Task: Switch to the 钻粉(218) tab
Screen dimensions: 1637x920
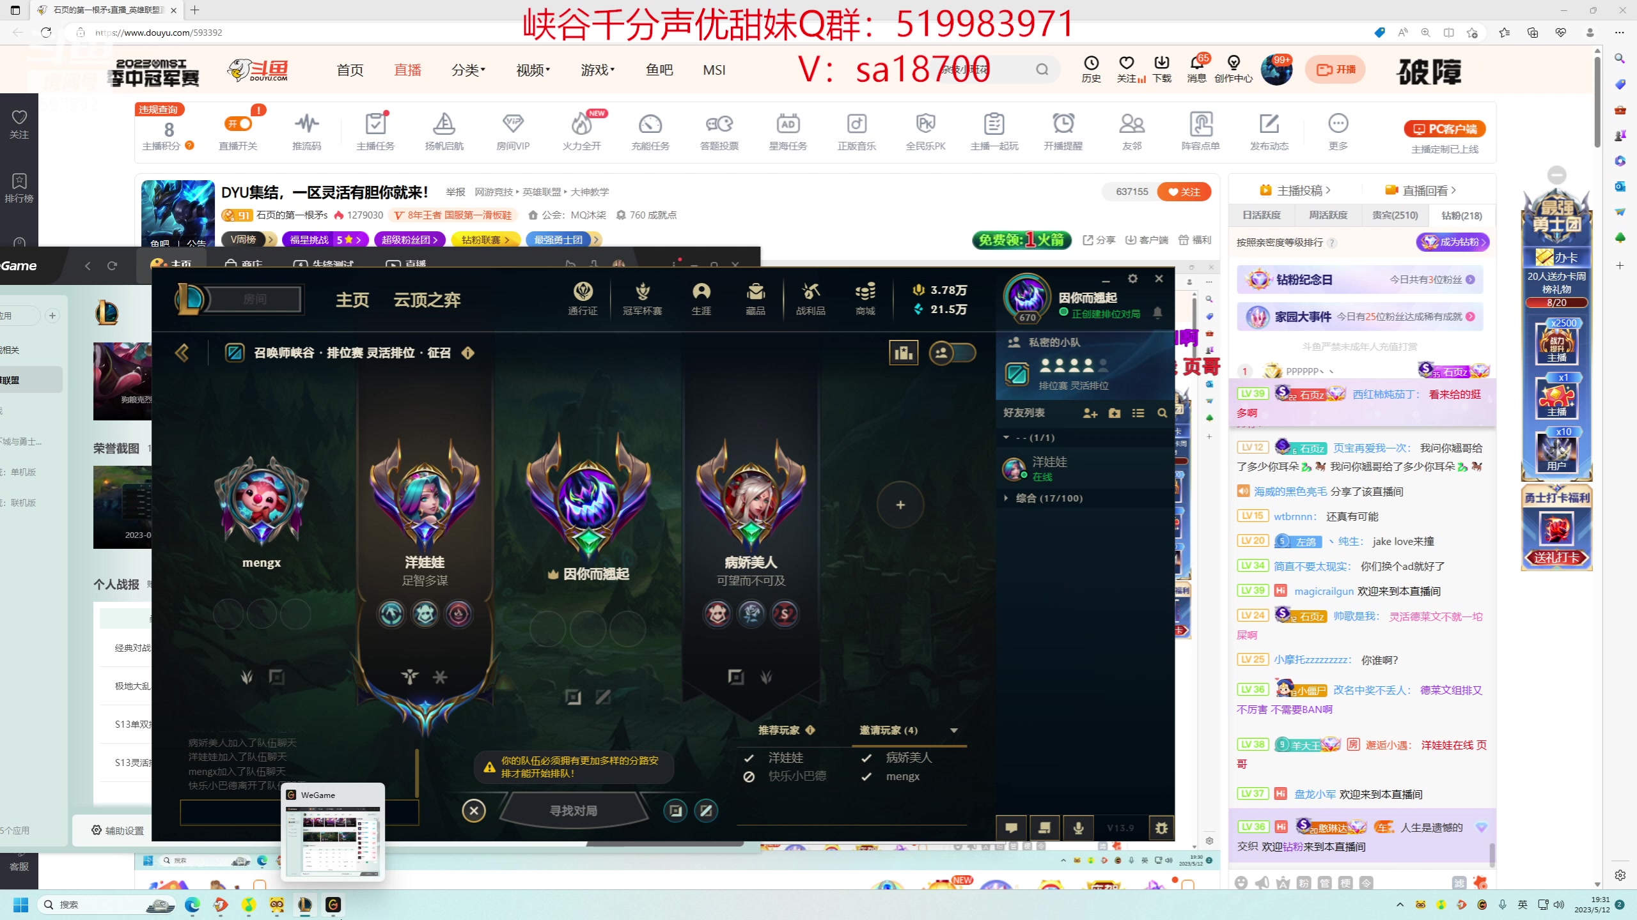Action: (1461, 215)
